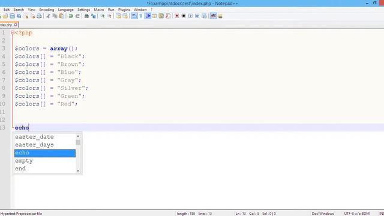
Task: Toggle Show All Characters pilcrow icon
Action: click(141, 16)
